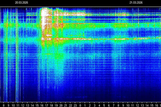Click the large white burst in the spectrogram
The image size is (161, 107).
point(45,23)
